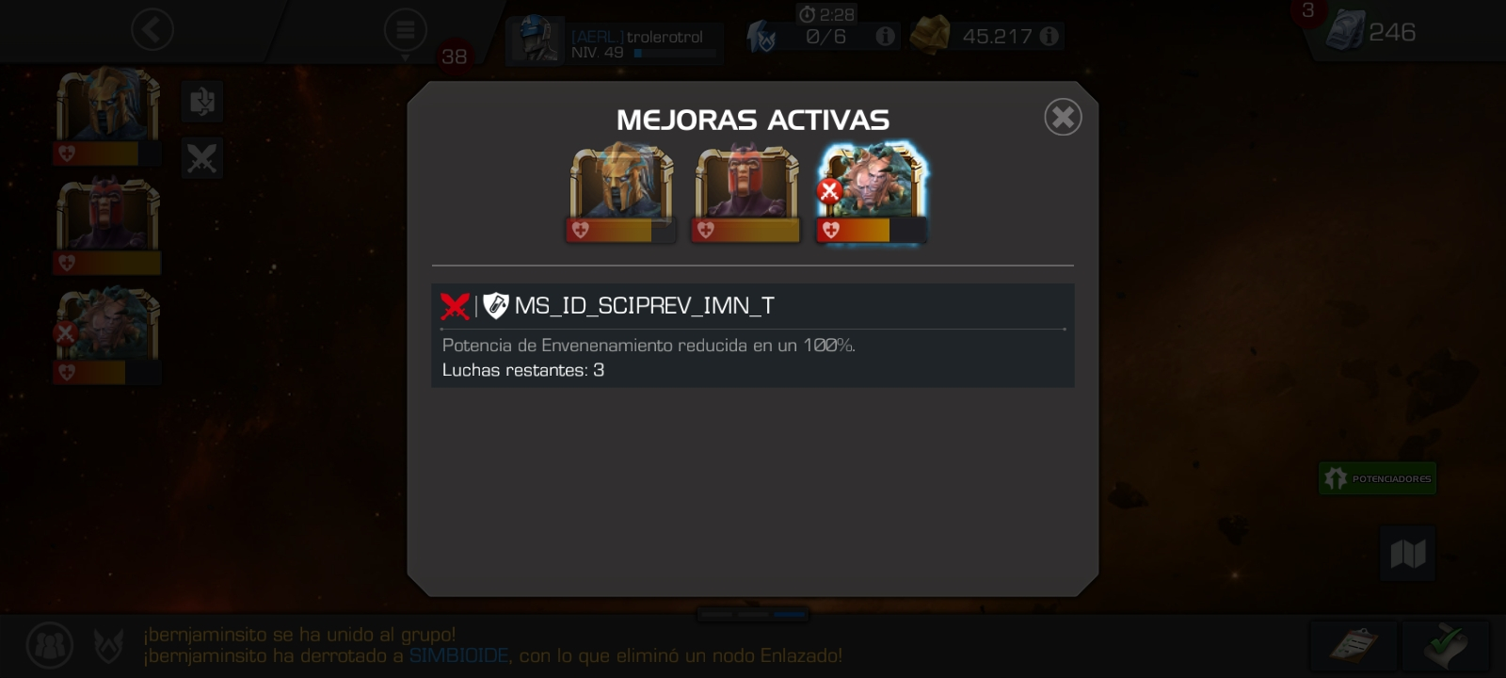Open the units counter showing 246

click(x=1371, y=31)
